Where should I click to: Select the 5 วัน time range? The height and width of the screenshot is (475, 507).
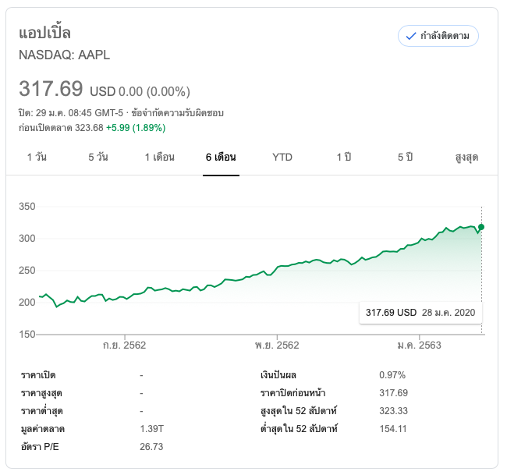click(x=98, y=157)
